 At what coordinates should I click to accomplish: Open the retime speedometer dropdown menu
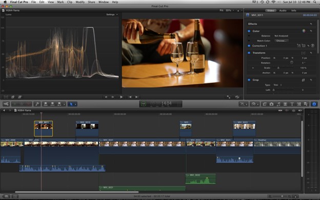[x=254, y=104]
